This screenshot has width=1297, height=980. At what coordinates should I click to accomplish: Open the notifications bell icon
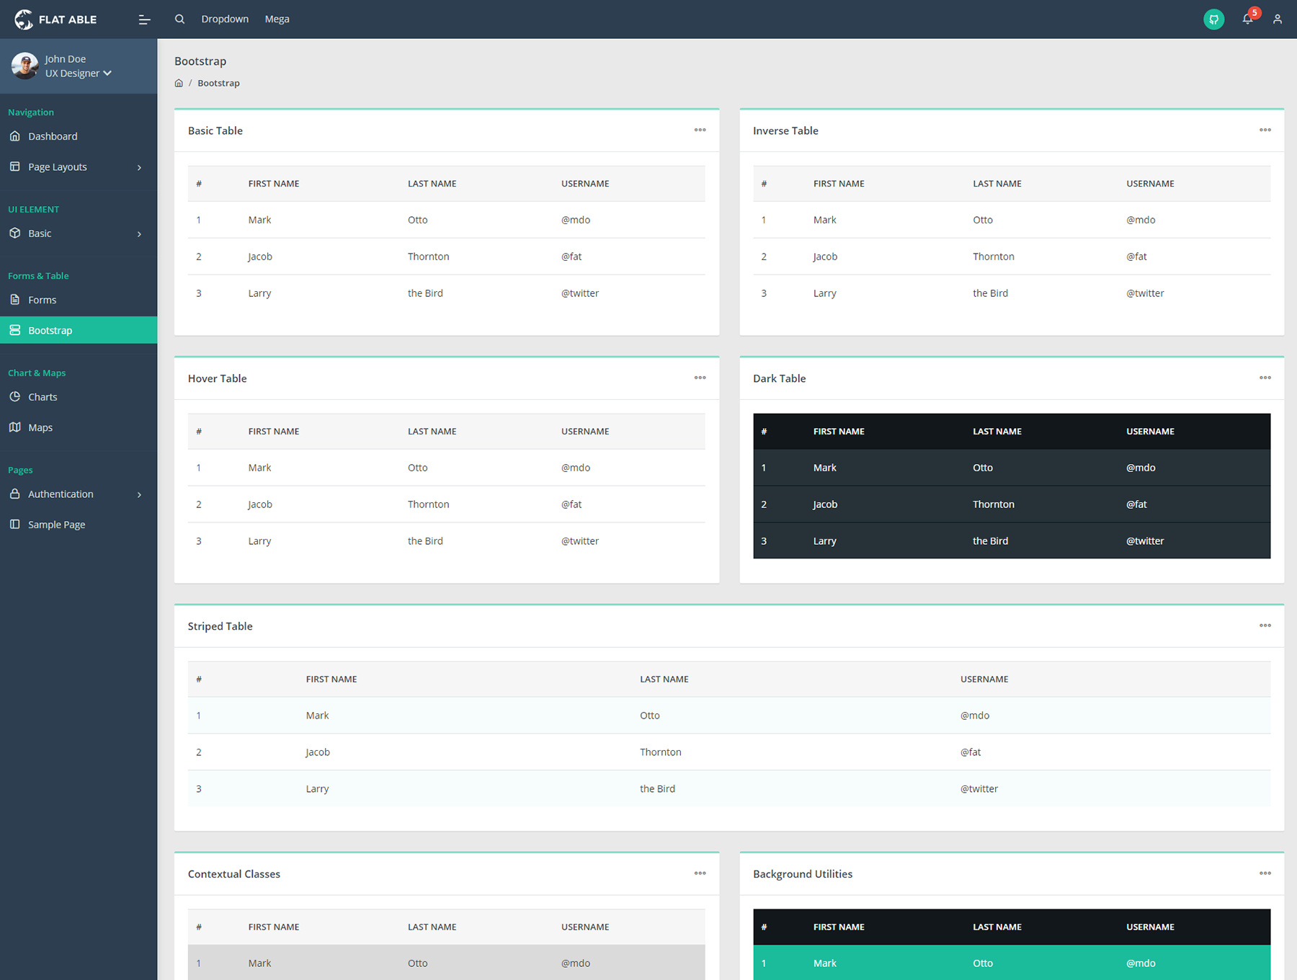[1247, 19]
